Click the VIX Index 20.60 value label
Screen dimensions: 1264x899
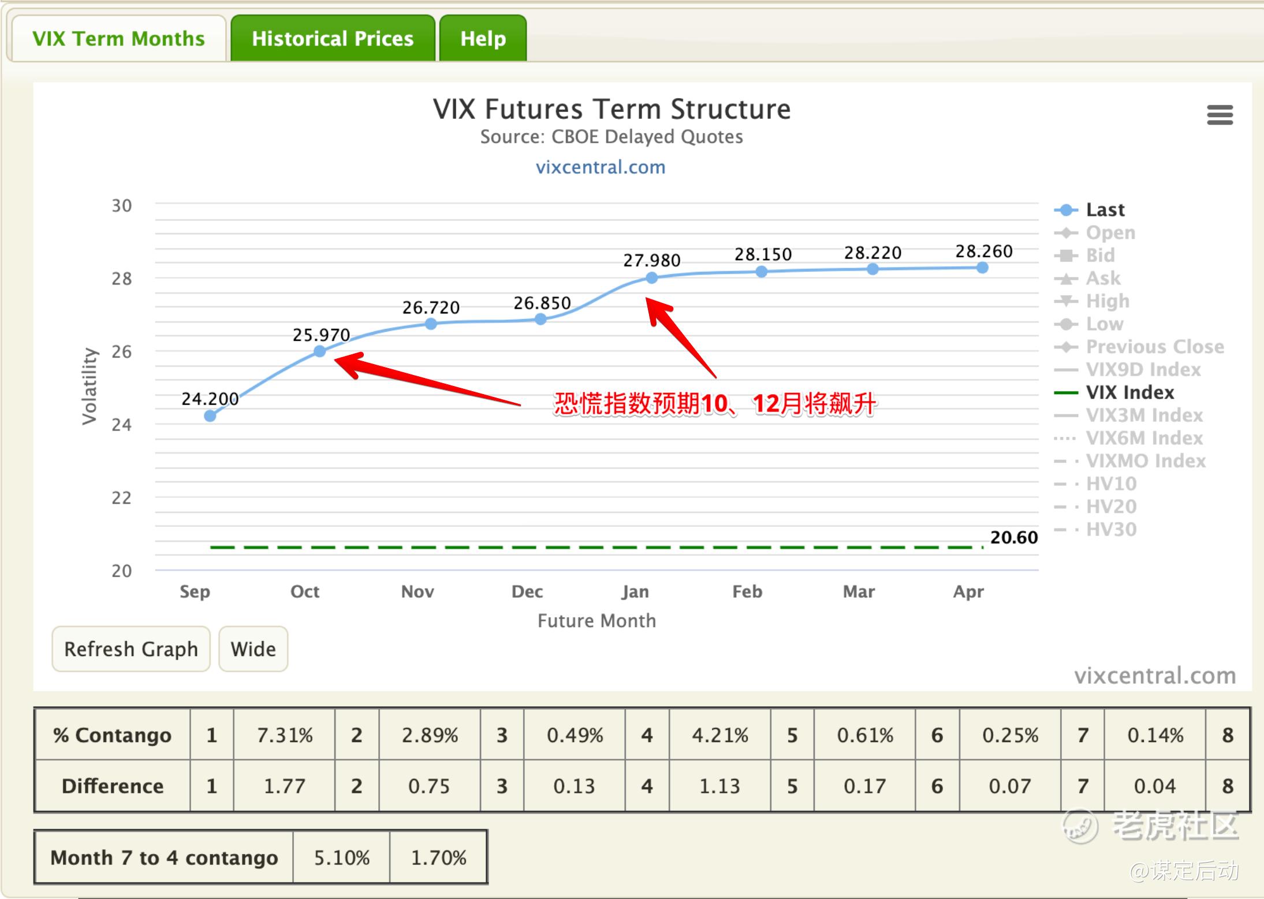1014,537
